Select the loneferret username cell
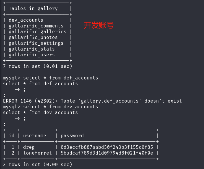 click(38, 153)
